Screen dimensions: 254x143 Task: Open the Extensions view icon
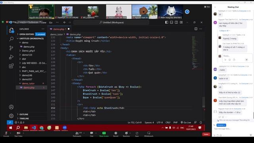pos(11,66)
